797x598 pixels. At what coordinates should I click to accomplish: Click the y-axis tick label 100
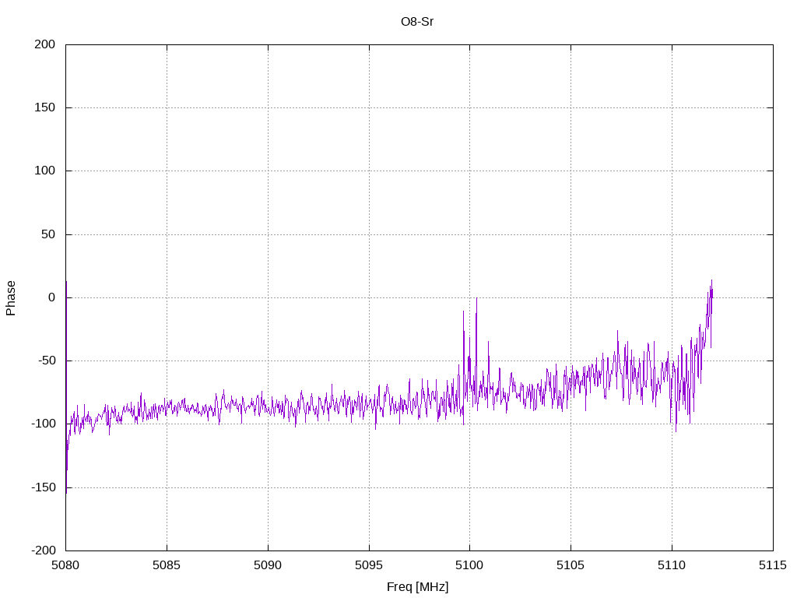point(44,171)
